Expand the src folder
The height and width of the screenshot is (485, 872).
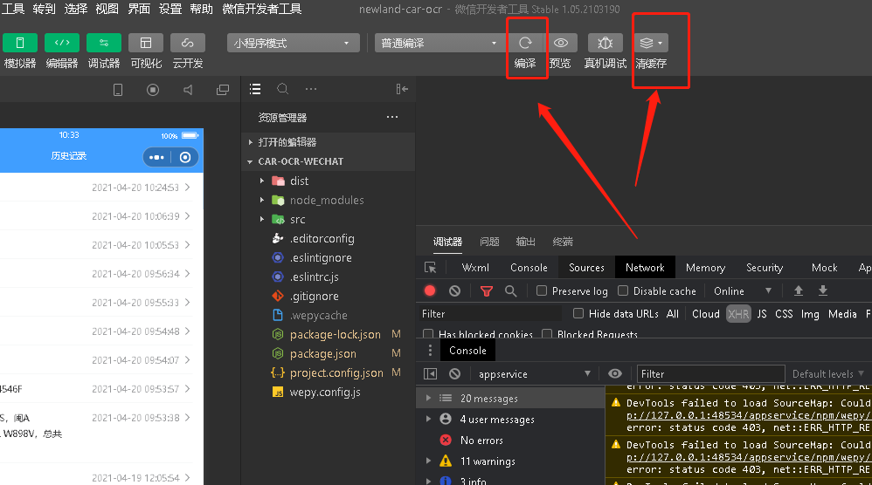tap(262, 219)
